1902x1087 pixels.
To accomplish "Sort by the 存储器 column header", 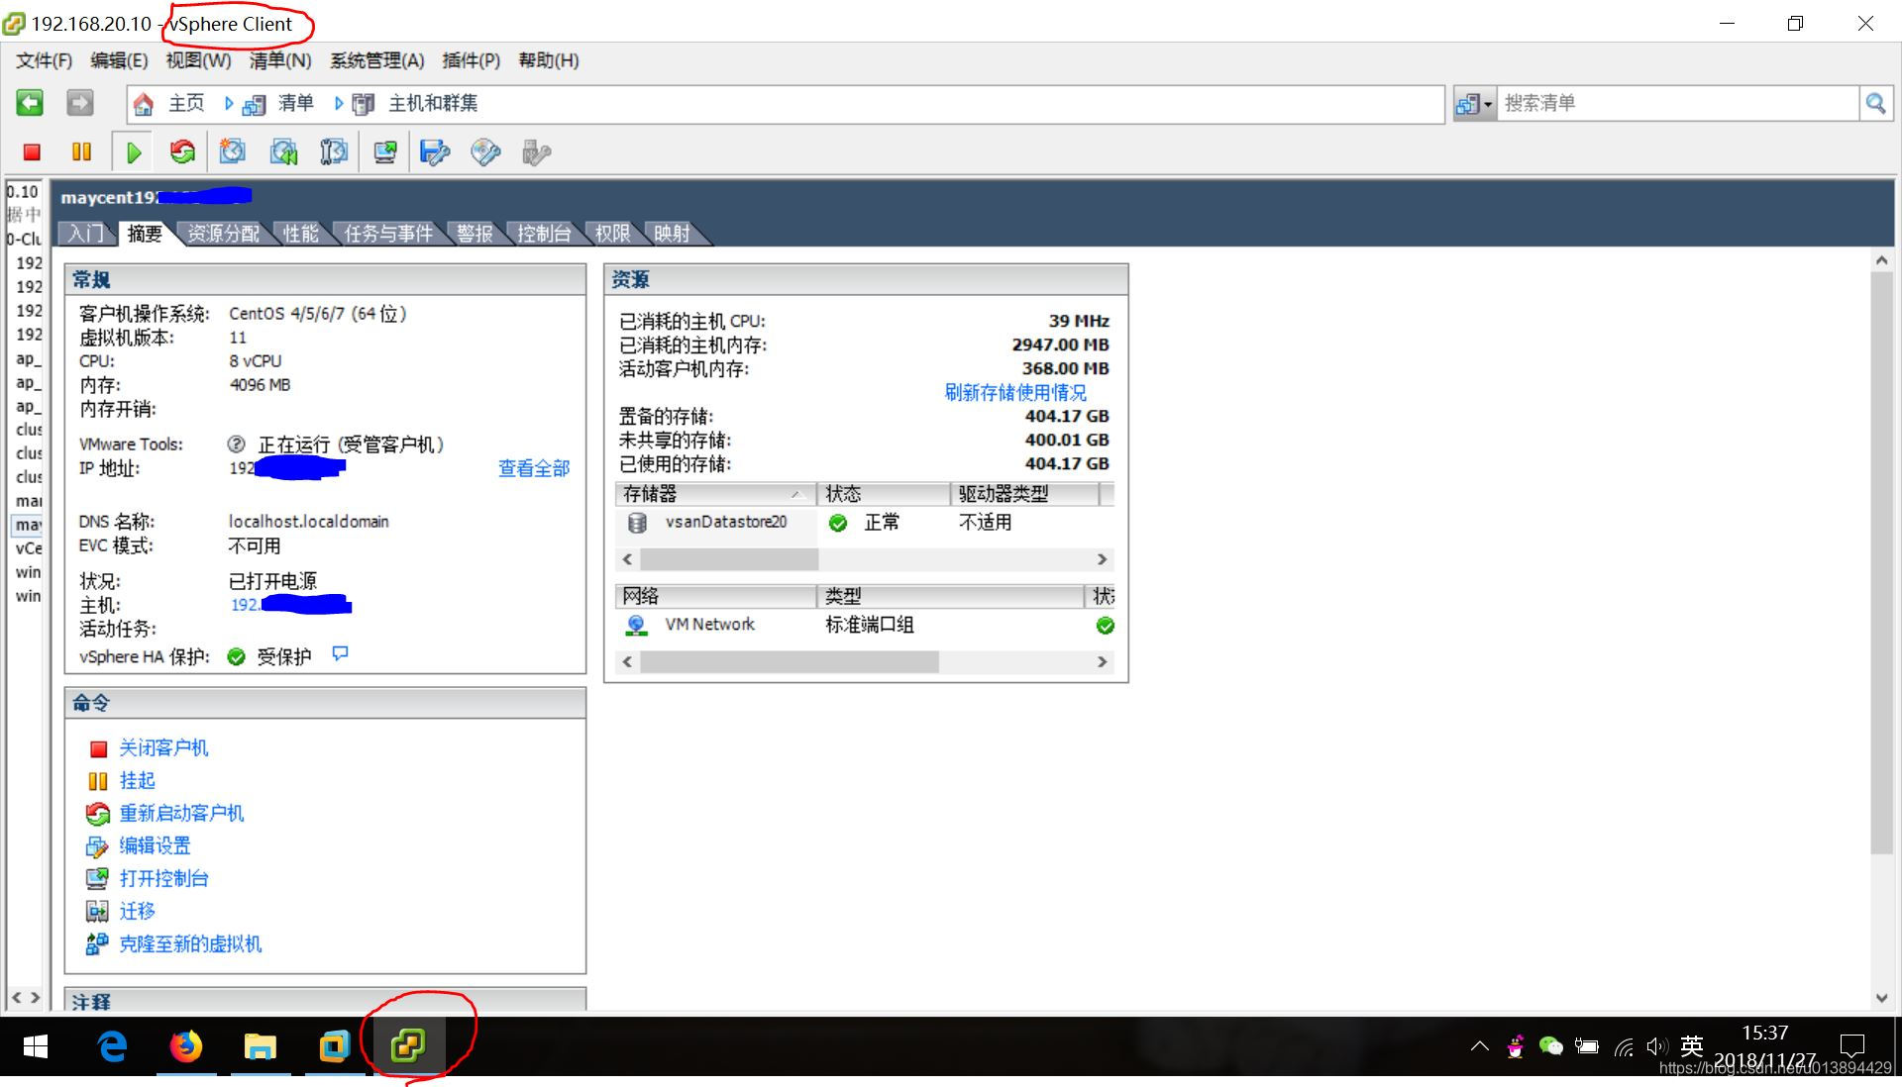I will (714, 493).
